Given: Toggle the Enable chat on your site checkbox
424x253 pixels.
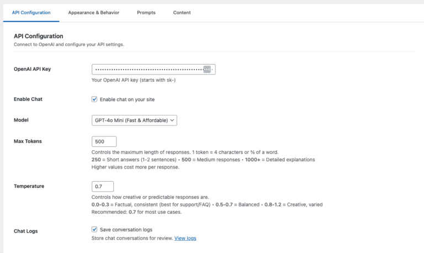Looking at the screenshot, I should pos(94,99).
